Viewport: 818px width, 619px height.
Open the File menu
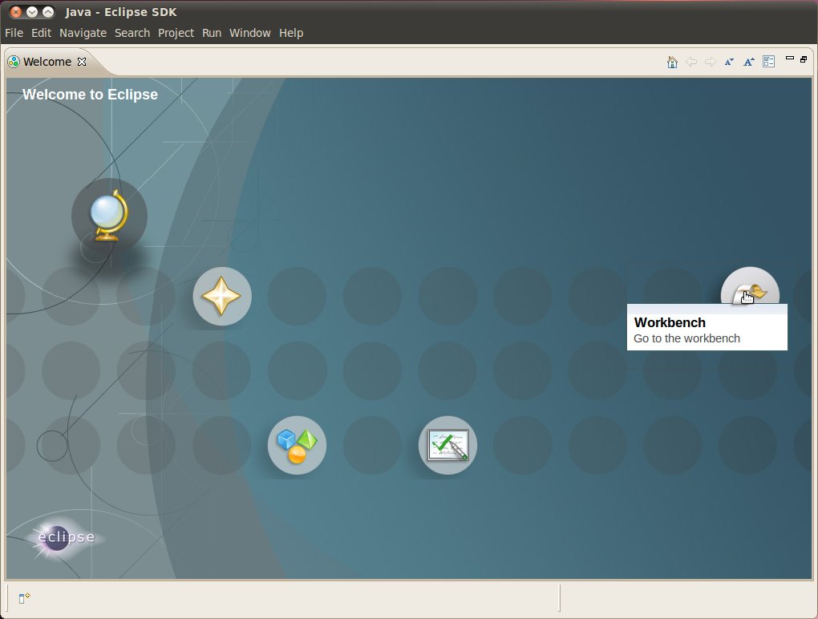tap(14, 33)
